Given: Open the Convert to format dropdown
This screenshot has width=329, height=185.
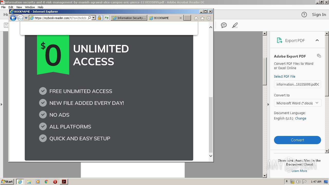Looking at the screenshot, I should coord(297,103).
